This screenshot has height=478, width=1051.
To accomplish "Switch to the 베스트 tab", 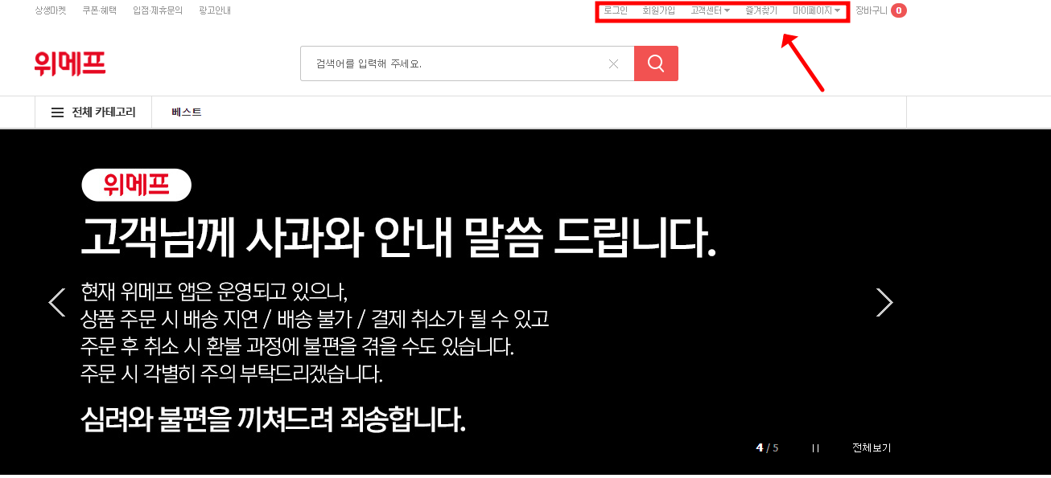I will coord(187,112).
